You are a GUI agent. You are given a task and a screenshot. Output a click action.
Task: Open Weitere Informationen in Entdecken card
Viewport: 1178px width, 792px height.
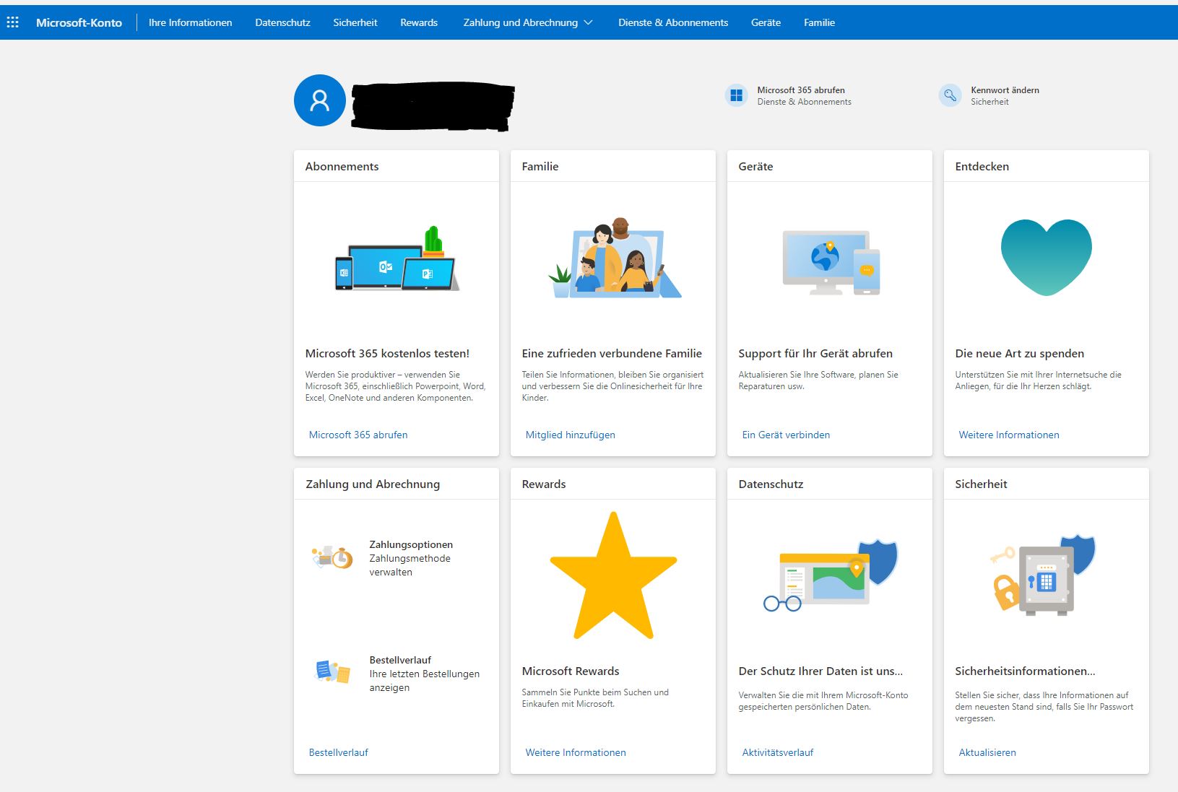click(1009, 435)
